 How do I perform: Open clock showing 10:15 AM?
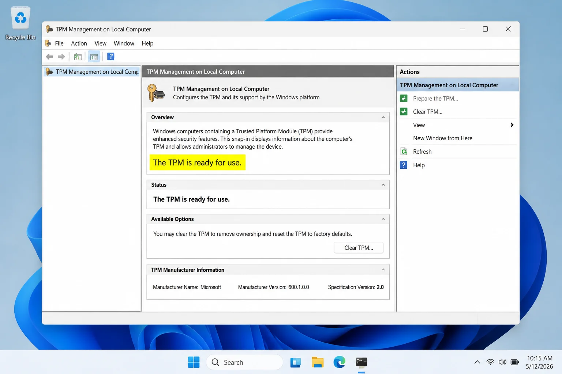click(539, 362)
